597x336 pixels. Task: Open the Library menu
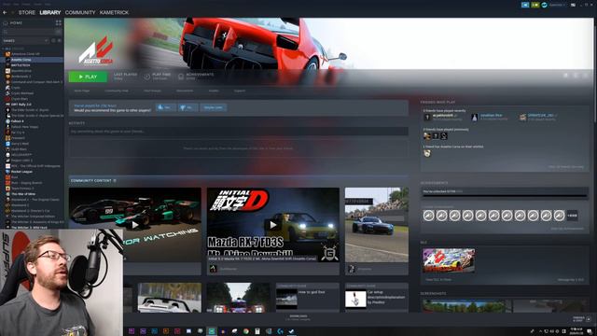coord(50,12)
